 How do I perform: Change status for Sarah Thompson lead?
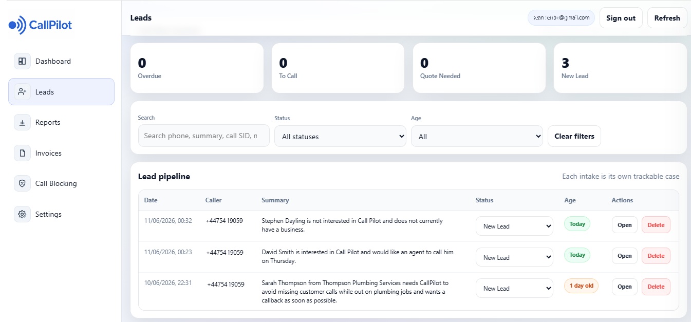[x=514, y=288]
